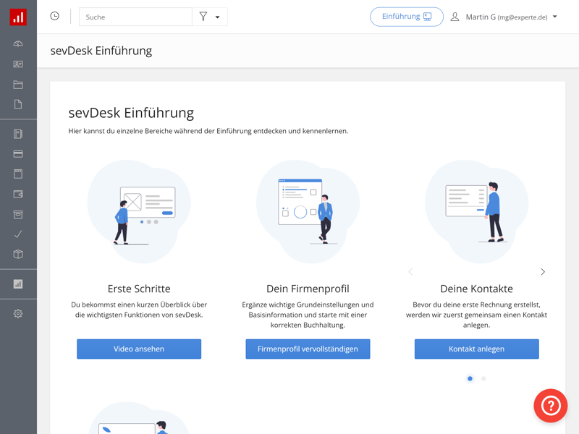Open the Martin G user account menu

point(504,17)
